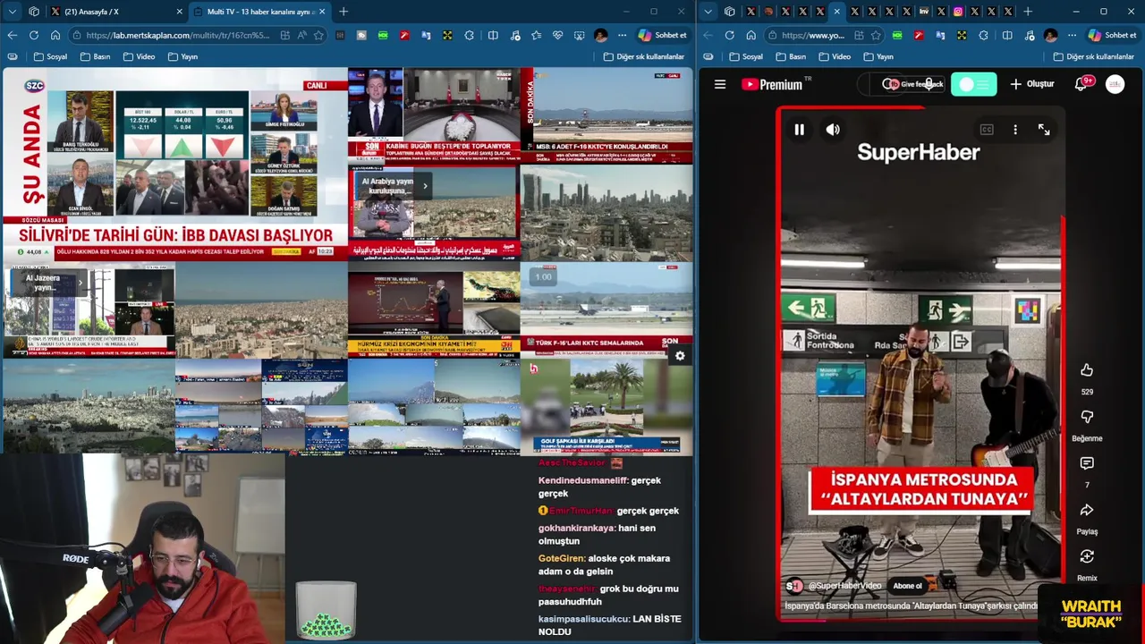This screenshot has height=644, width=1145.
Task: Click chat username GoteGiren
Action: pos(562,558)
